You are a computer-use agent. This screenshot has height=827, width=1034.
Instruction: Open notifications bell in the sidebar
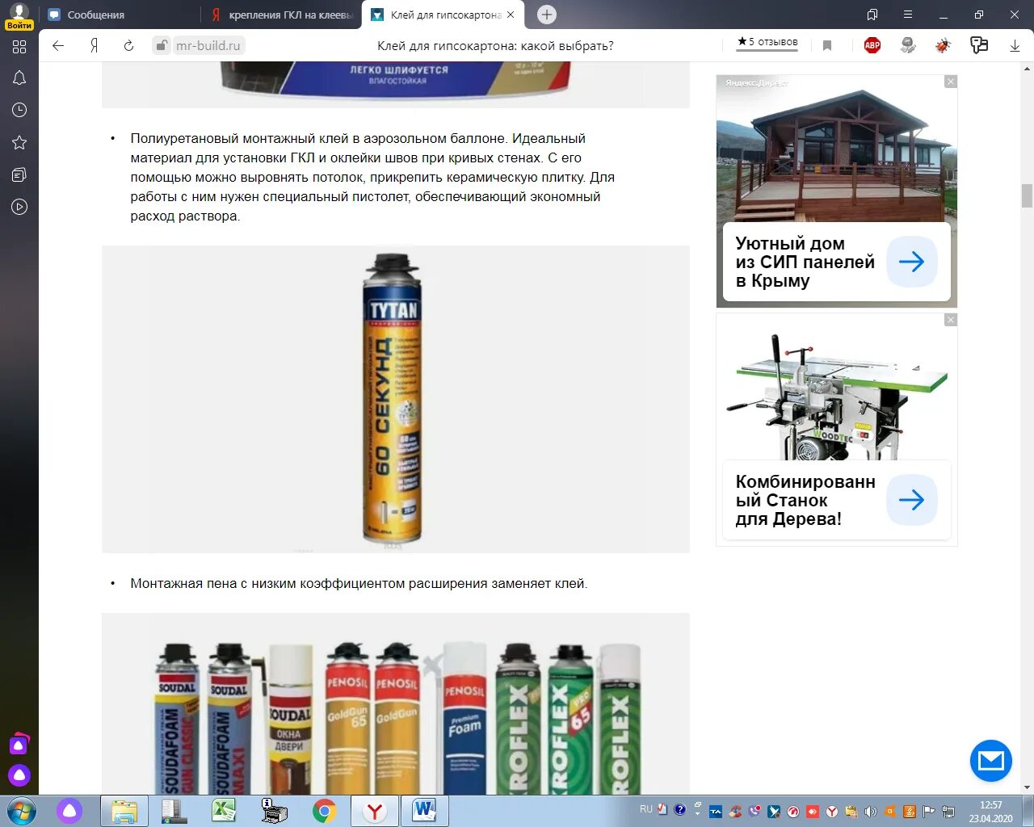pos(19,78)
